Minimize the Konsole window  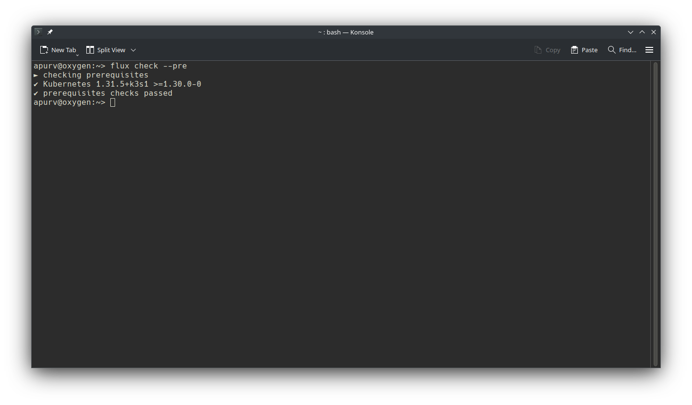click(631, 32)
